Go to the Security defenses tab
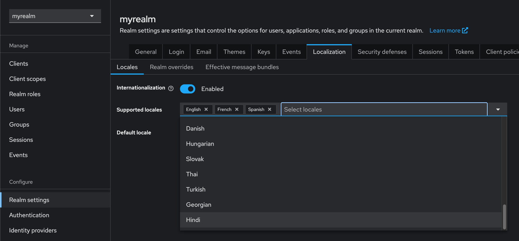 (382, 52)
